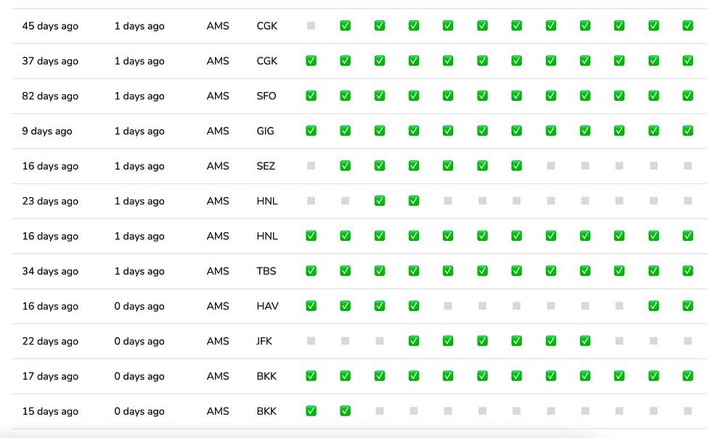Screen dimensions: 726x438
Task: Click the last green checkmark in the JFK row
Action: [x=585, y=341]
